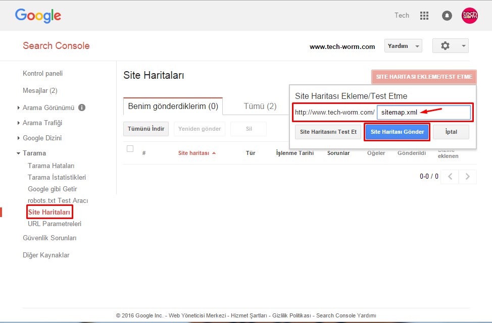Click the Google logo

pyautogui.click(x=38, y=16)
